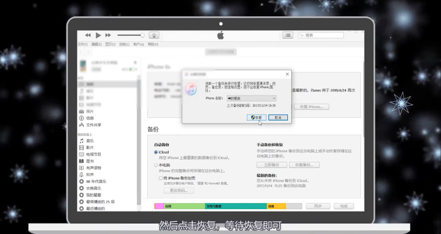The image size is (441, 234).
Task: Select the 本电脑 radio button
Action: click(x=156, y=165)
